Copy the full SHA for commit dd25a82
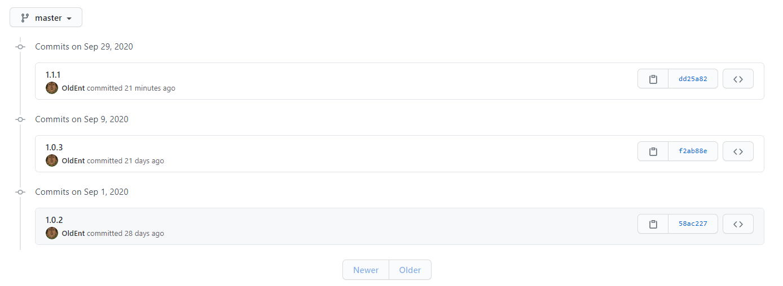 click(653, 79)
